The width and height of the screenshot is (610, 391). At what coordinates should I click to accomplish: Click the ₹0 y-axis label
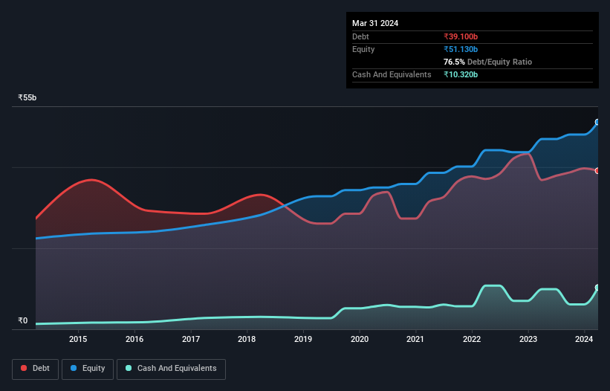point(22,320)
